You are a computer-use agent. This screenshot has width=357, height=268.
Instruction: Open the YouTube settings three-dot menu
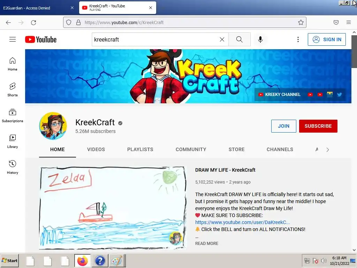[298, 39]
